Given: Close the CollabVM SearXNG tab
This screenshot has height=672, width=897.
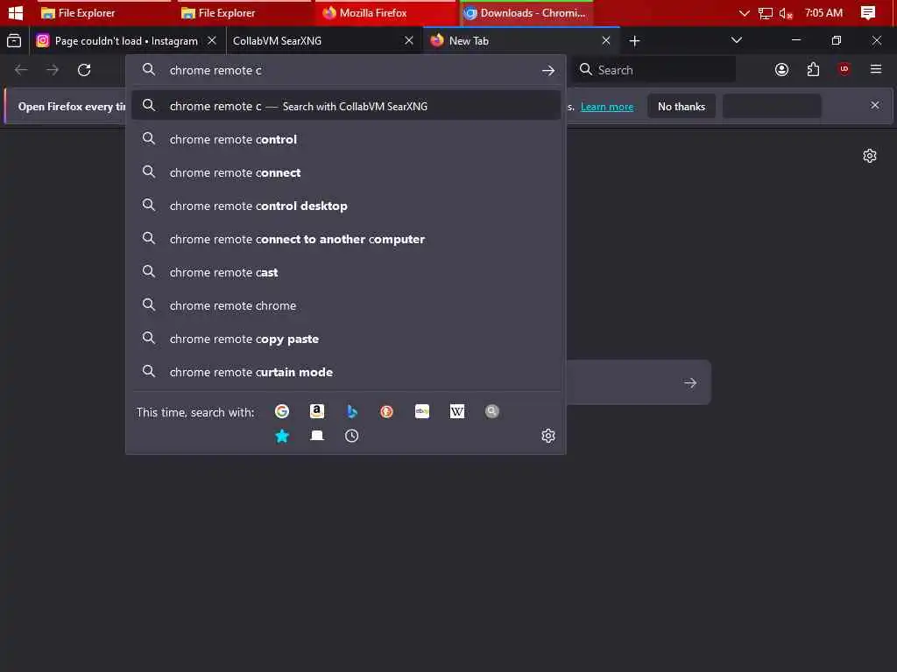Looking at the screenshot, I should coord(409,40).
